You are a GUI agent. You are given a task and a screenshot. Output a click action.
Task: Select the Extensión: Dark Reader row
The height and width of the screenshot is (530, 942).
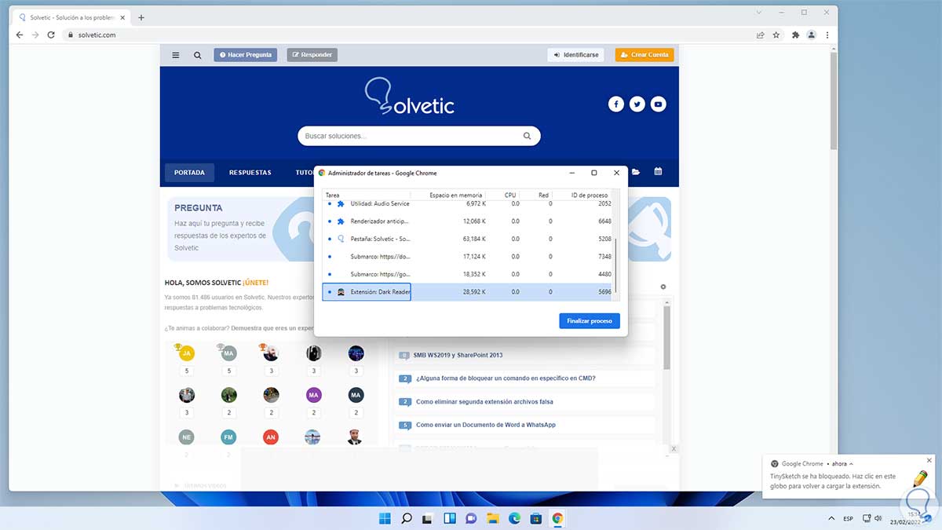(x=467, y=291)
